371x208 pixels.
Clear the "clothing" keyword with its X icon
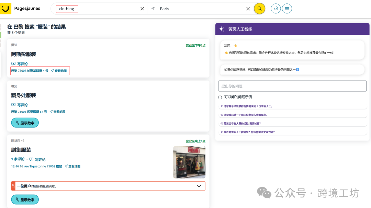point(142,8)
